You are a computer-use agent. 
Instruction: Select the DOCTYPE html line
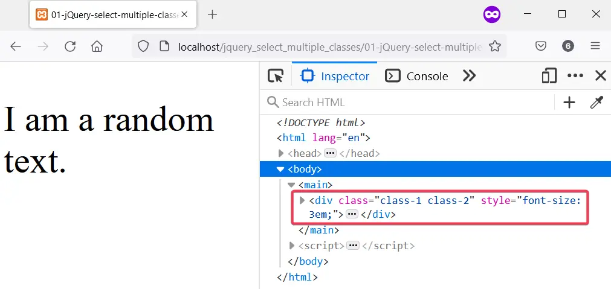click(321, 123)
